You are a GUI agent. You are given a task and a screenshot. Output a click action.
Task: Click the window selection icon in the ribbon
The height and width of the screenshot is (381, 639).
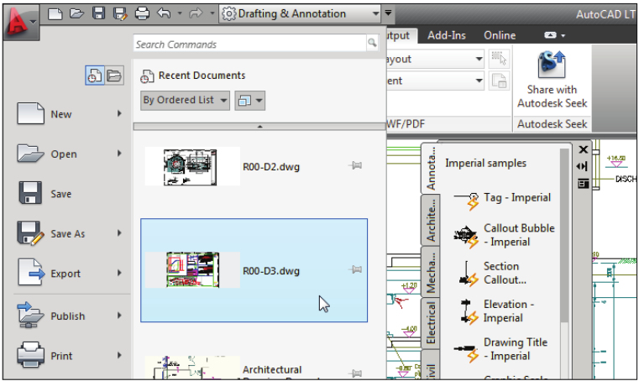click(x=499, y=59)
